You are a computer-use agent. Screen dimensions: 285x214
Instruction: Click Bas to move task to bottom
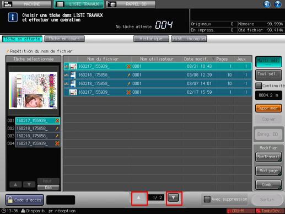pyautogui.click(x=49, y=188)
